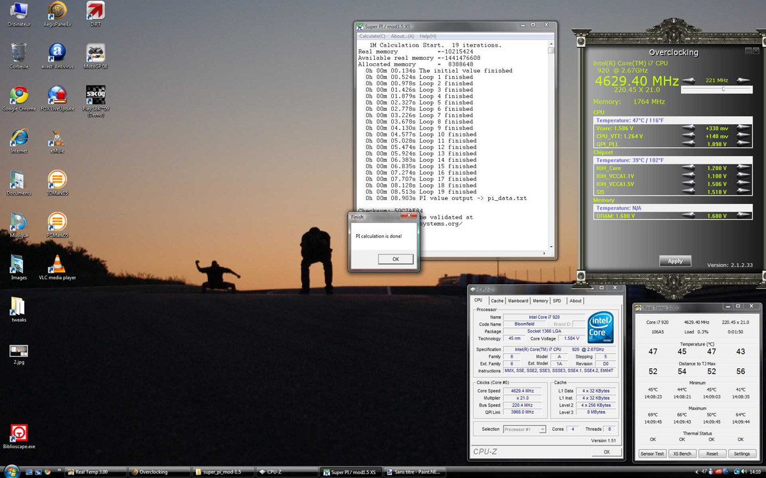Open the MotoGP 08 shortcut
This screenshot has height=478, width=766.
click(95, 56)
